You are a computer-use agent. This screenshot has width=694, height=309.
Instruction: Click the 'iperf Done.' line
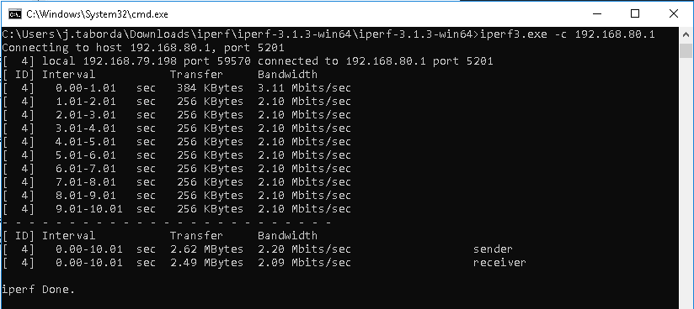pyautogui.click(x=39, y=290)
